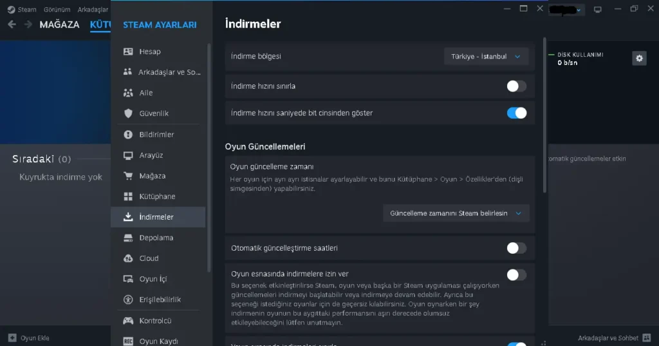Click the Oyun Ekle plus icon
The image size is (659, 346).
pyautogui.click(x=12, y=338)
